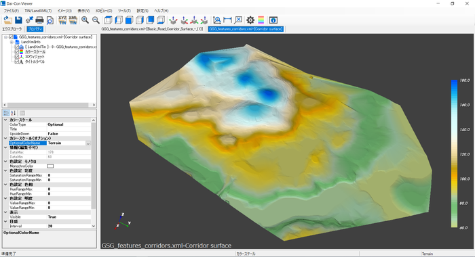Image resolution: width=475 pixels, height=257 pixels.
Task: Collapse the 情報(編集不可) property group
Action: click(5, 147)
